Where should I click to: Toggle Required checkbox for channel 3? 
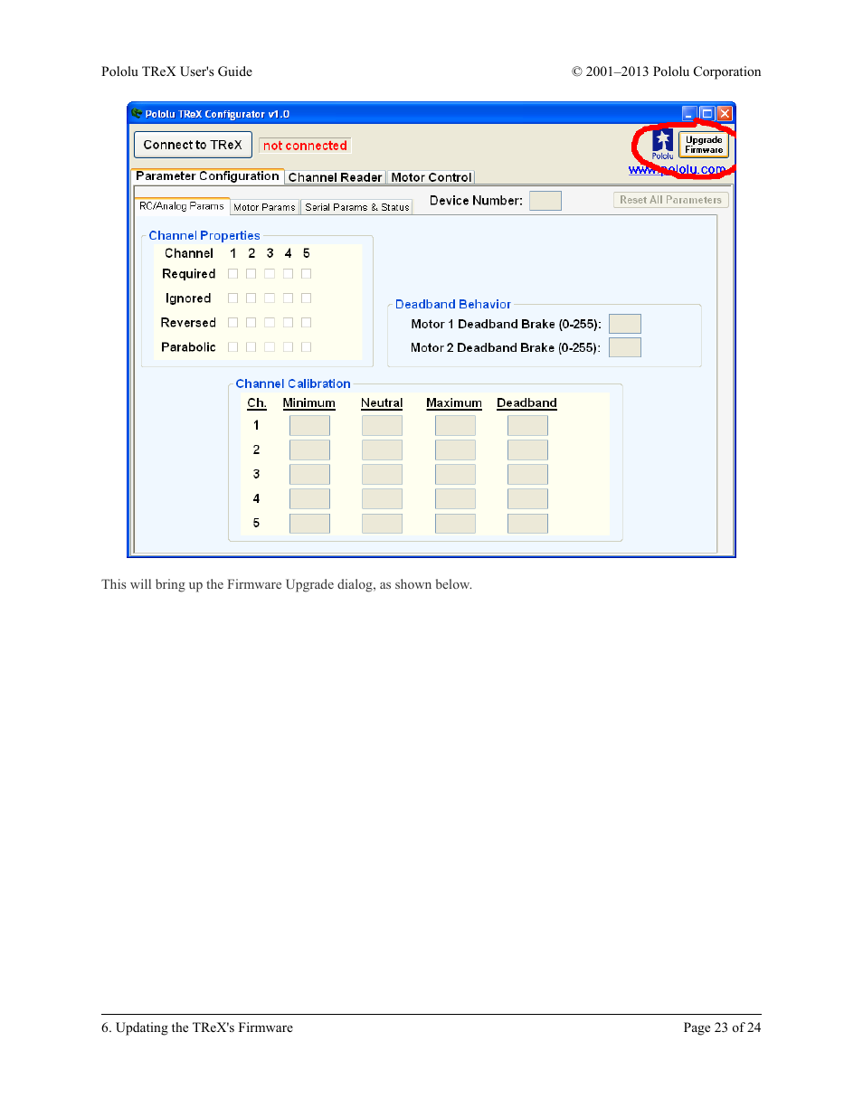pos(270,274)
